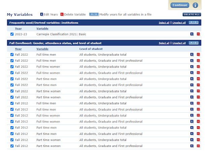Delete Fall 2022 Full time women Graduate variable
This screenshot has height=153, width=215.
coord(198,73)
